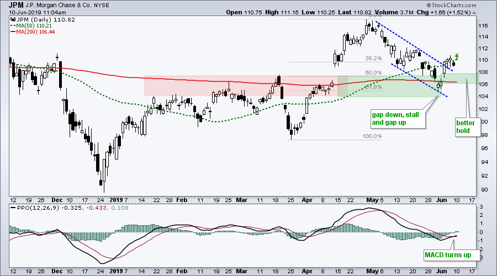The width and height of the screenshot is (497, 276).
Task: Click the green dotted MA(50) legend swatch
Action: click(x=13, y=25)
